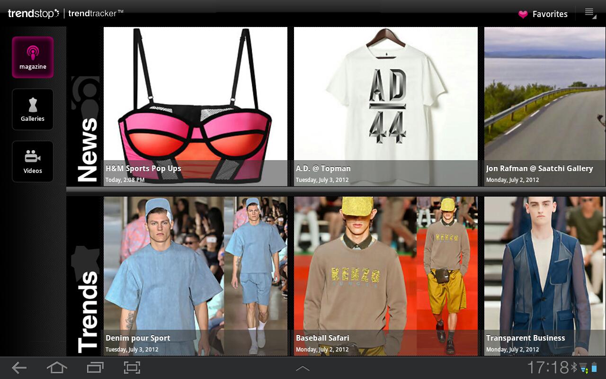Click 'Monday, July 2, 2012' under Baseball Safari
This screenshot has width=606, height=379.
(x=322, y=350)
